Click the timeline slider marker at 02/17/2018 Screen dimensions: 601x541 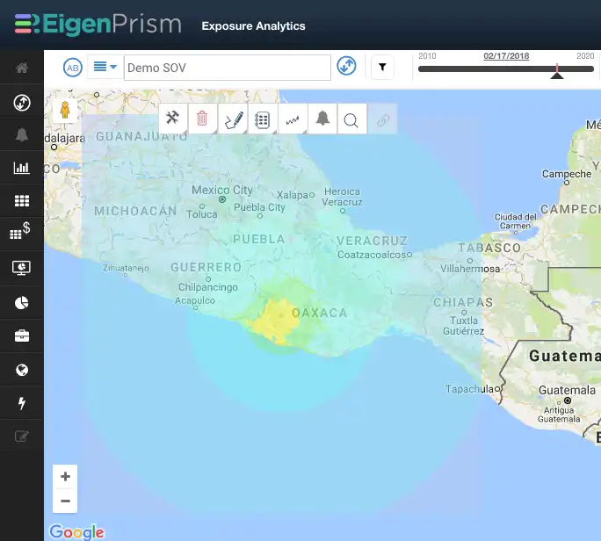(556, 72)
